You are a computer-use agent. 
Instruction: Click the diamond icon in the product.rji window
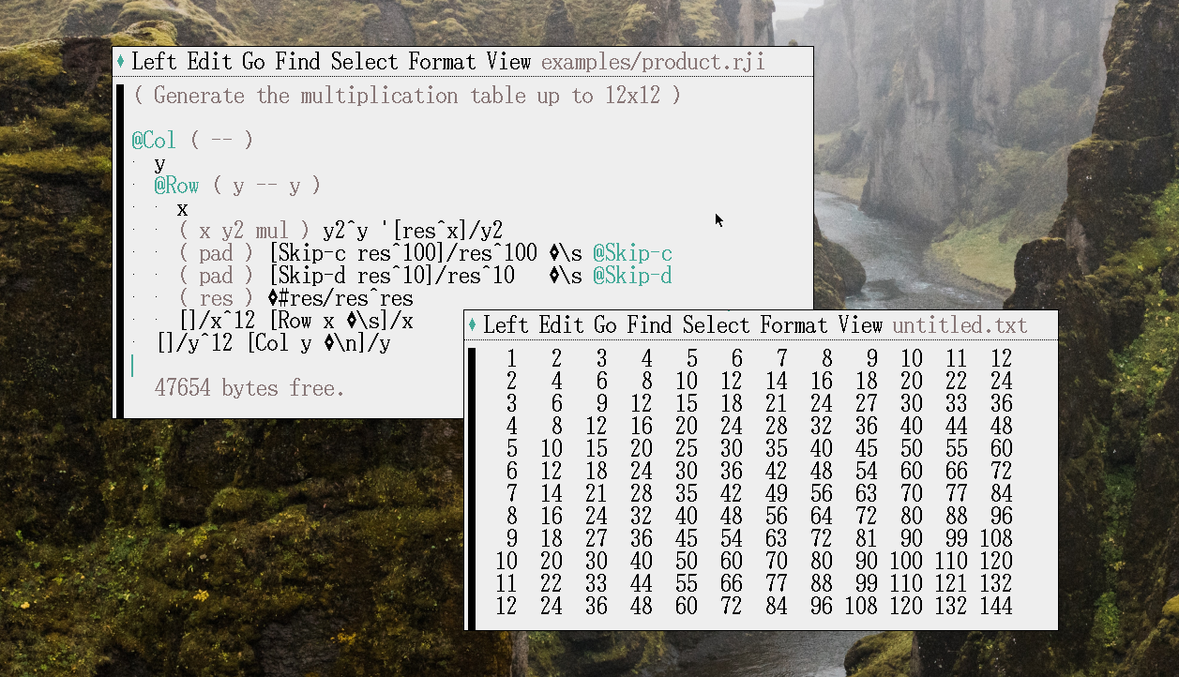point(120,63)
